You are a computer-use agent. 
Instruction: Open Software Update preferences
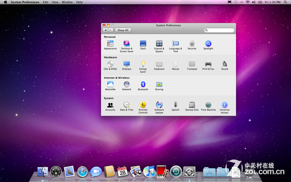click(159, 108)
